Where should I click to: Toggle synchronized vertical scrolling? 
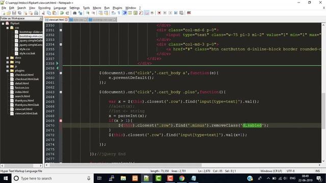[x=100, y=13]
